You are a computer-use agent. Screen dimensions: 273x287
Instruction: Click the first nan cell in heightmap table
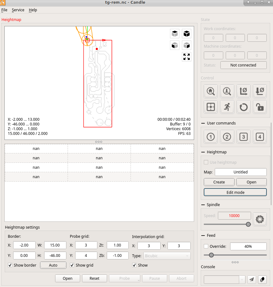[x=36, y=149]
